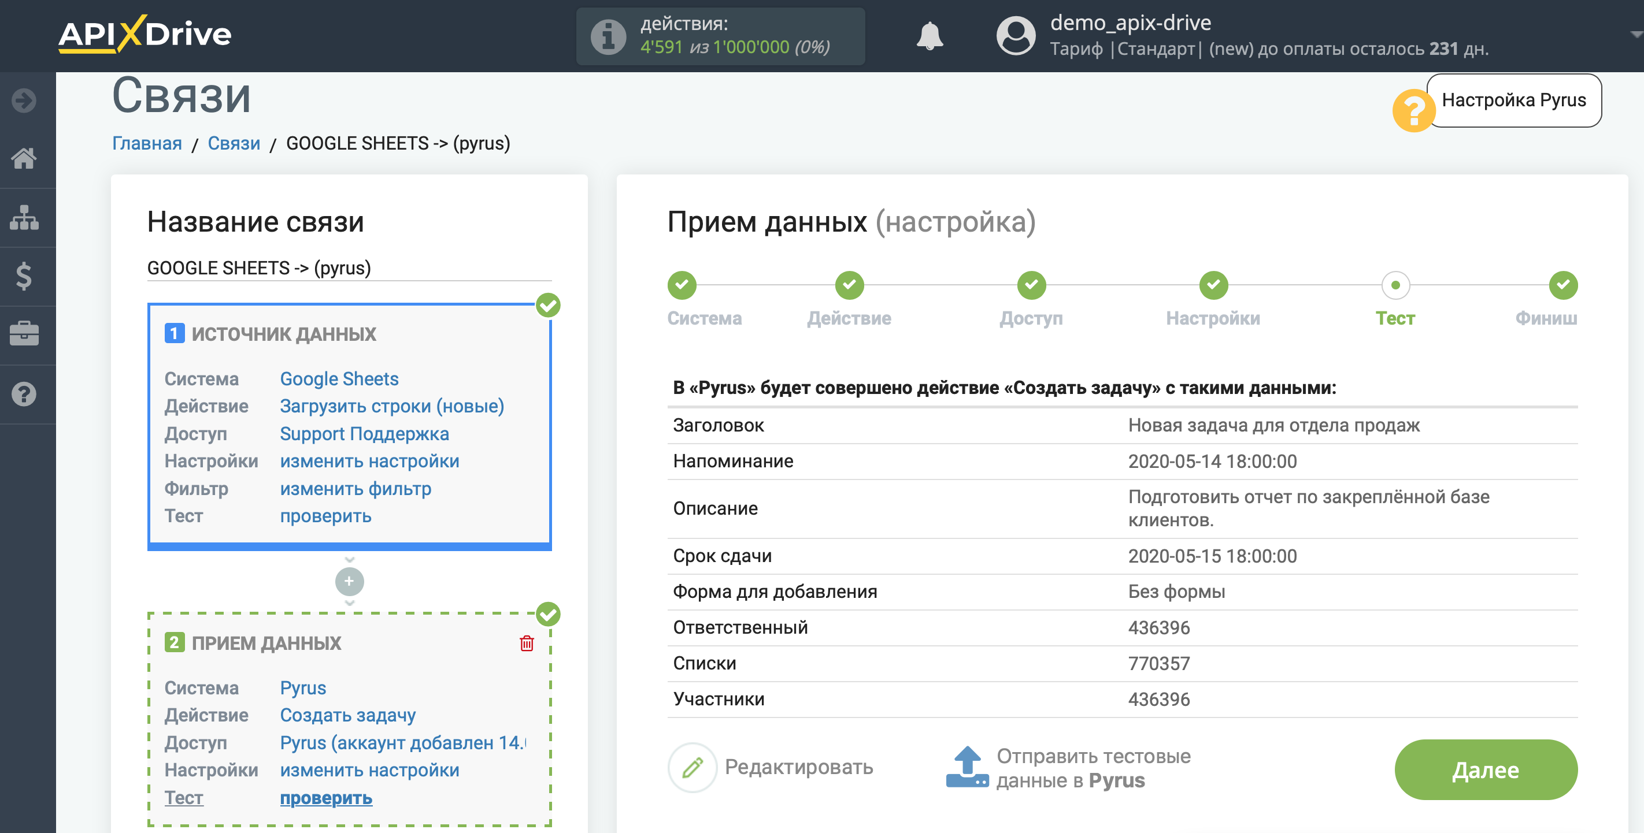Click the plus icon between blocks
1644x833 pixels.
pyautogui.click(x=349, y=581)
